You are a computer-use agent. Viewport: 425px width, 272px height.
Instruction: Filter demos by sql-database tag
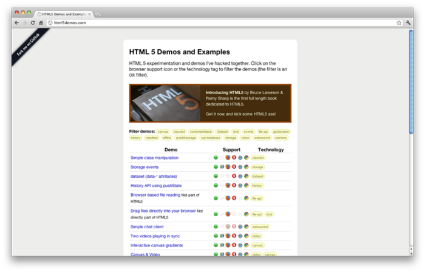(x=210, y=138)
